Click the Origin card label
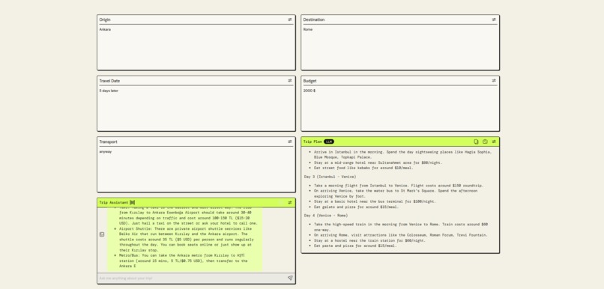The height and width of the screenshot is (289, 604). (105, 19)
